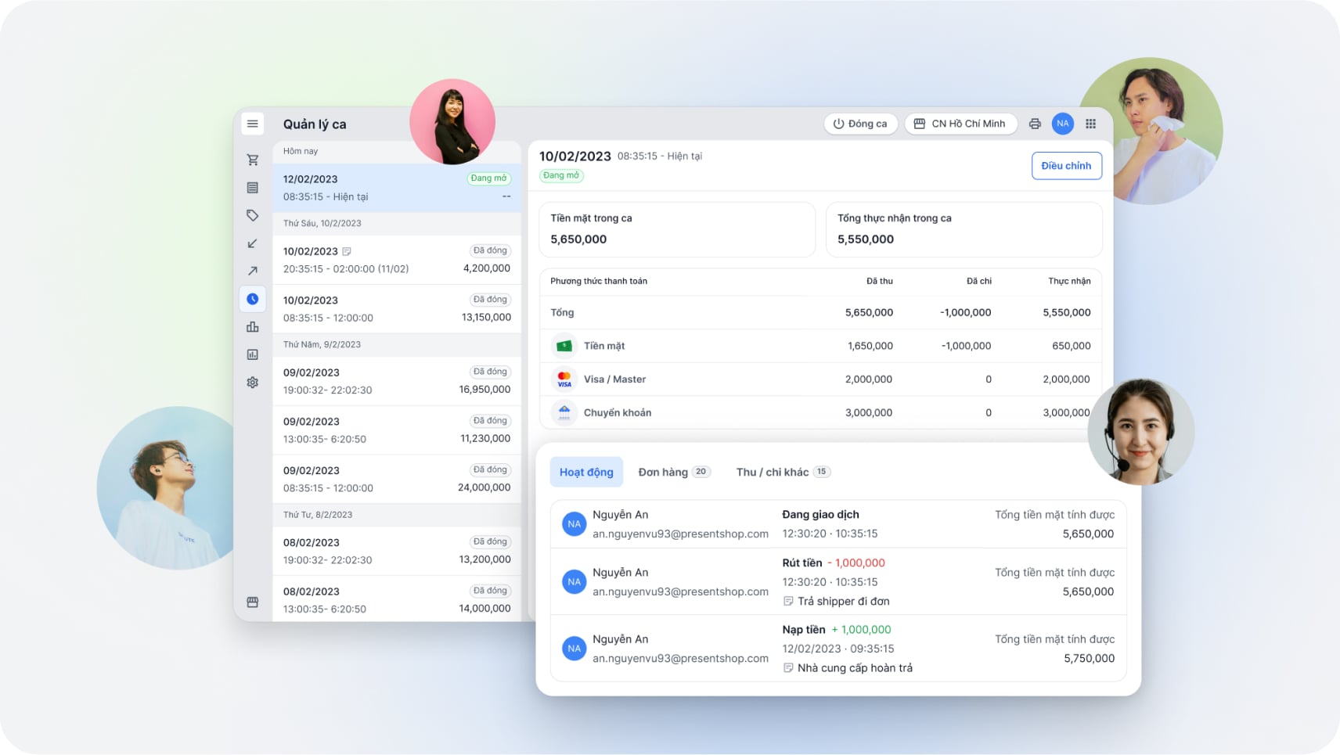Screen dimensions: 1340x755
Task: Select the shift totaling 14,000,000
Action: pos(397,600)
